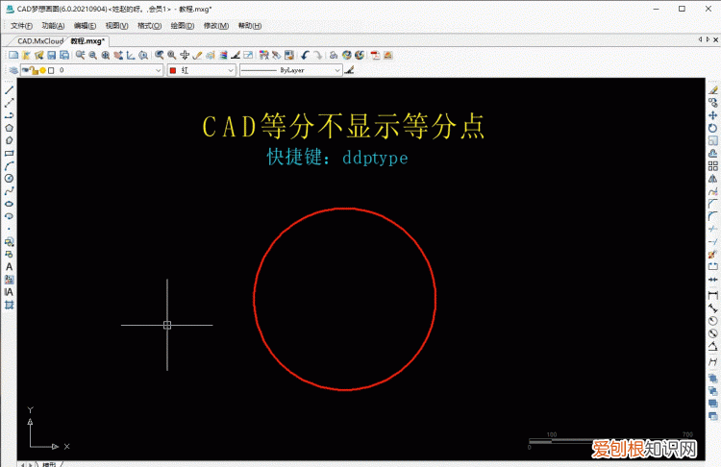Click the Save icon in top toolbar
721x467 pixels.
[x=52, y=55]
